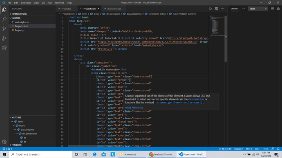Click the volume icon in system tray

[x=257, y=154]
